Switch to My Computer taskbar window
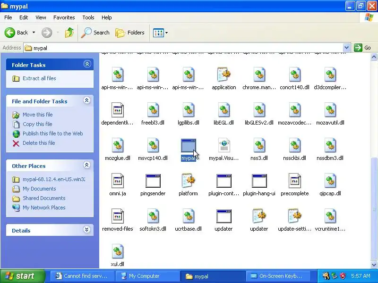This screenshot has width=378, height=283. point(147,276)
